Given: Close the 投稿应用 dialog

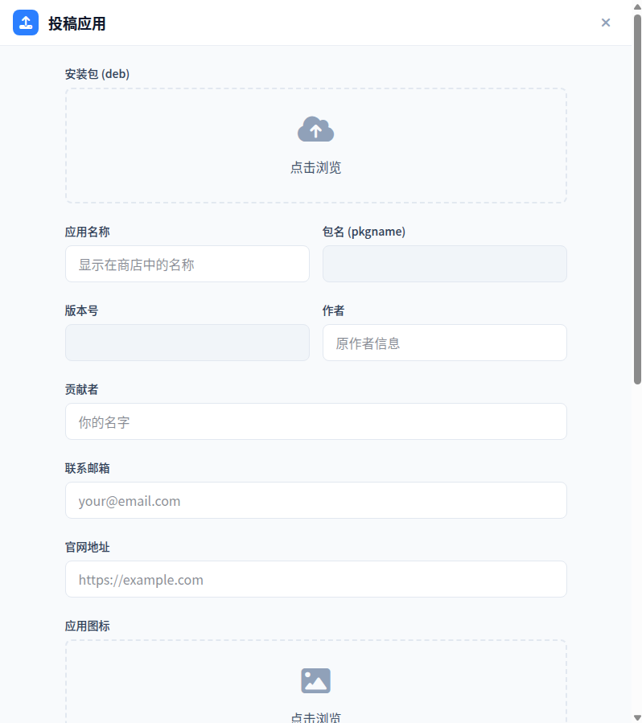Looking at the screenshot, I should (x=606, y=23).
